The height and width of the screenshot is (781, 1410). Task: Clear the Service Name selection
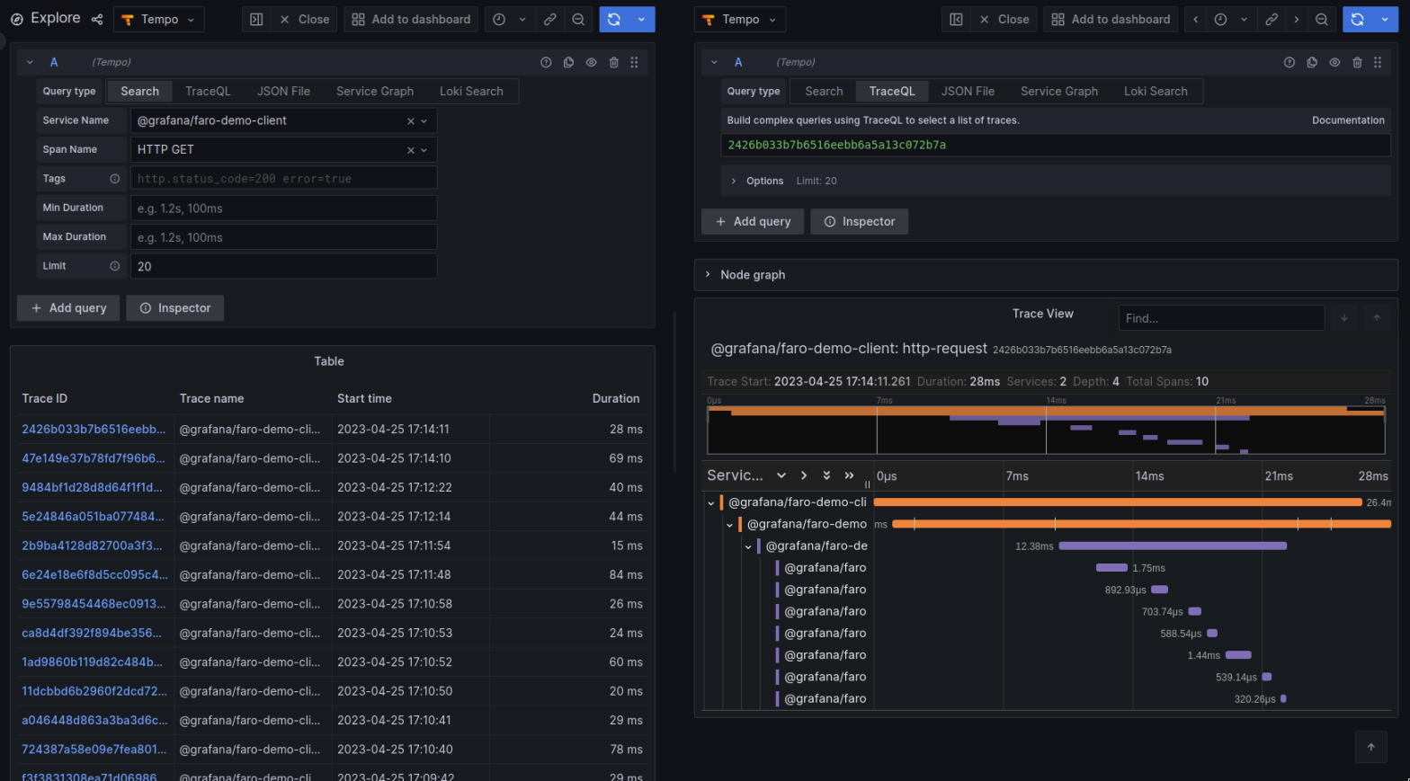tap(410, 121)
